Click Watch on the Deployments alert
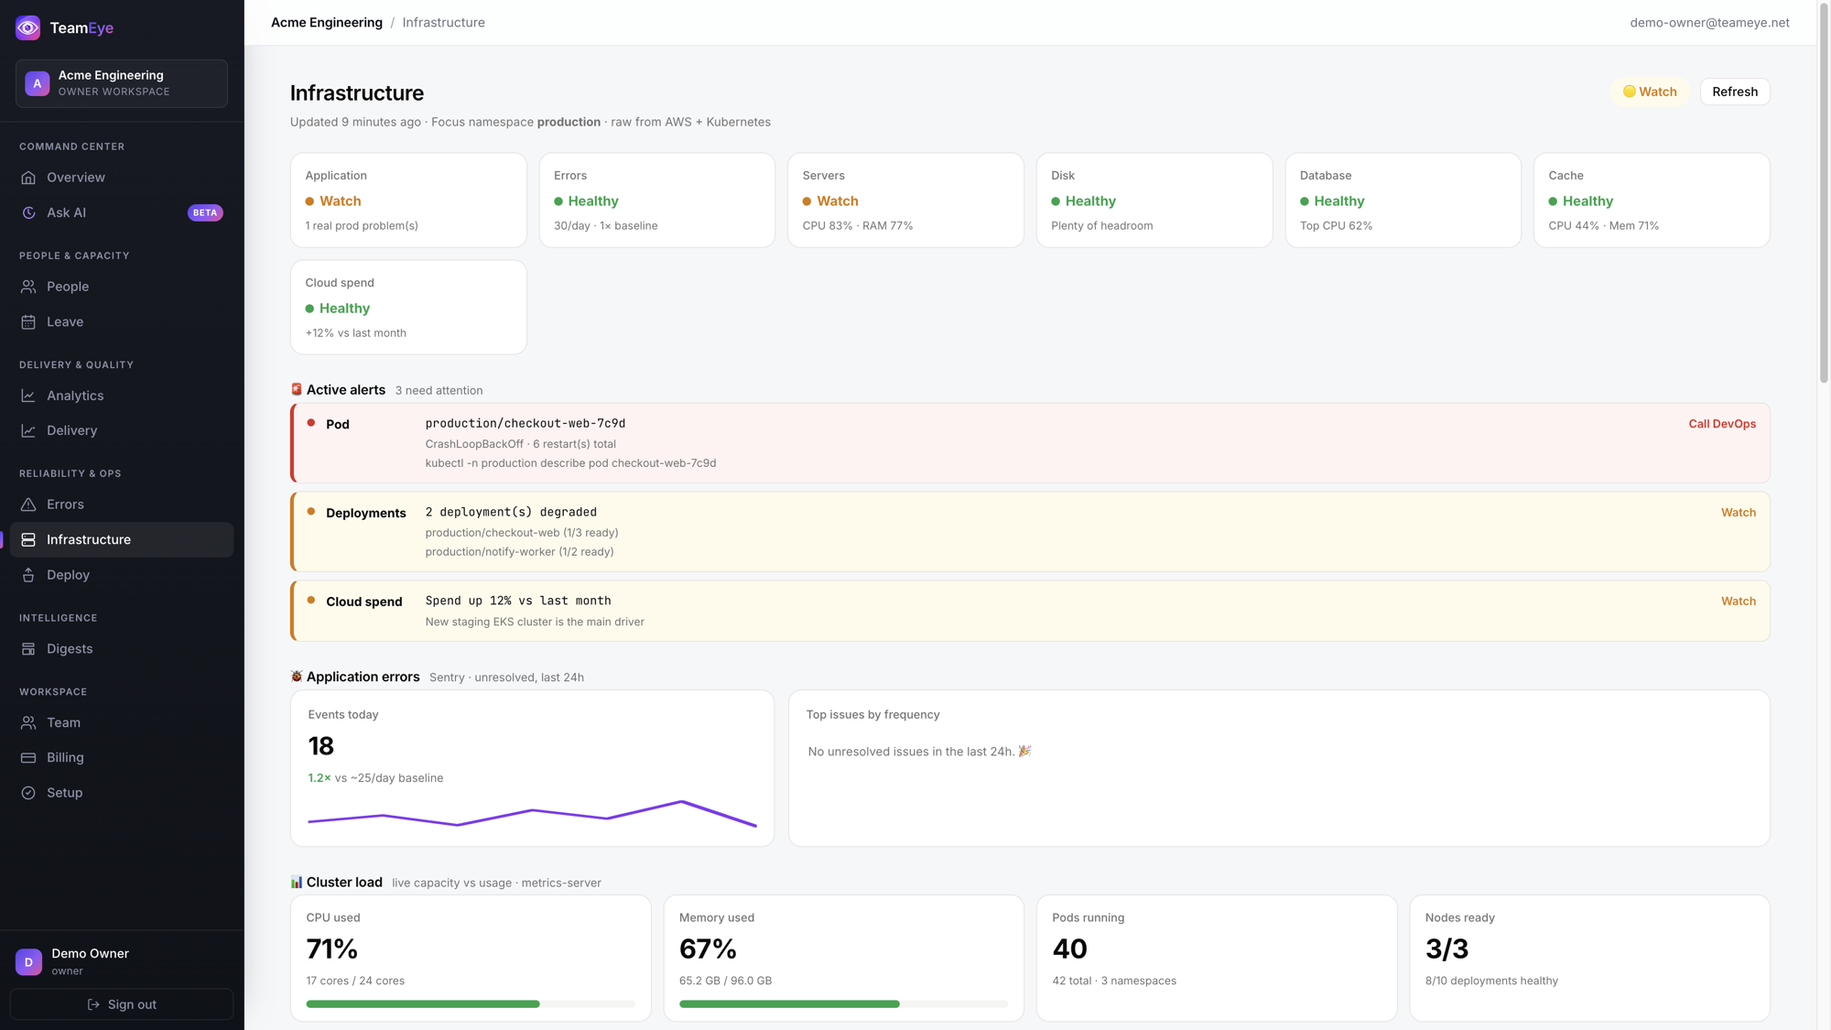1831x1030 pixels. [x=1739, y=513]
